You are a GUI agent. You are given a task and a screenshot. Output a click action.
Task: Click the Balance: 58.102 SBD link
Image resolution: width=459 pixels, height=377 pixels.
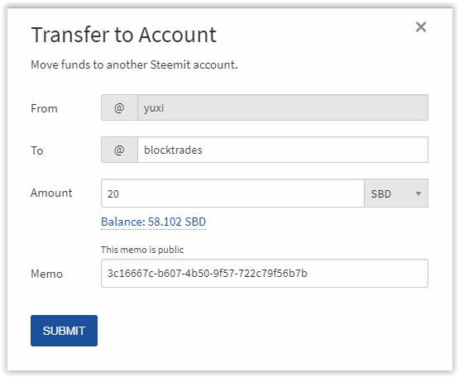pos(153,222)
